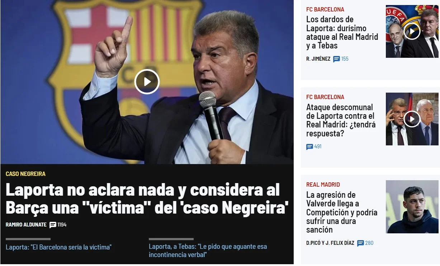Open 'Le pido que aguante esa incontinencia verbal' link
440x266 pixels.
208,251
